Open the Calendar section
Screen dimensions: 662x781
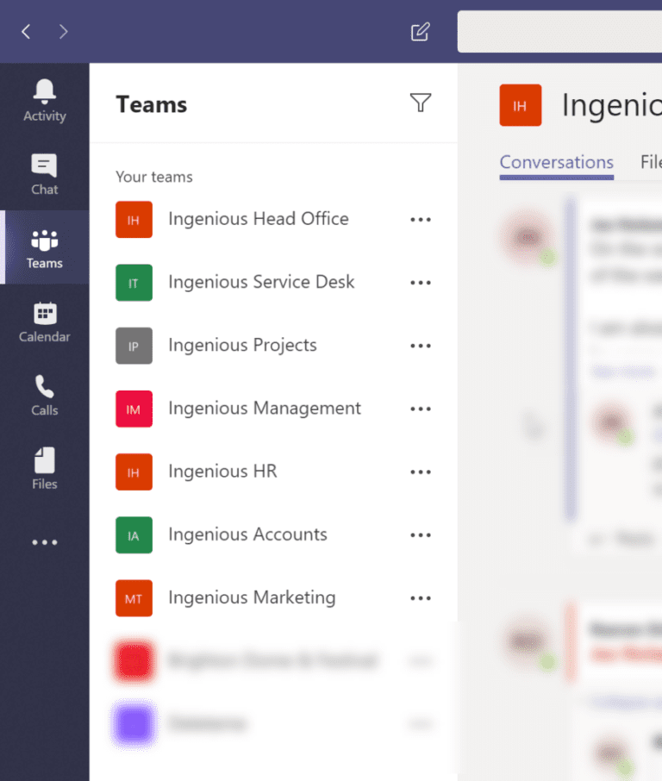click(44, 323)
